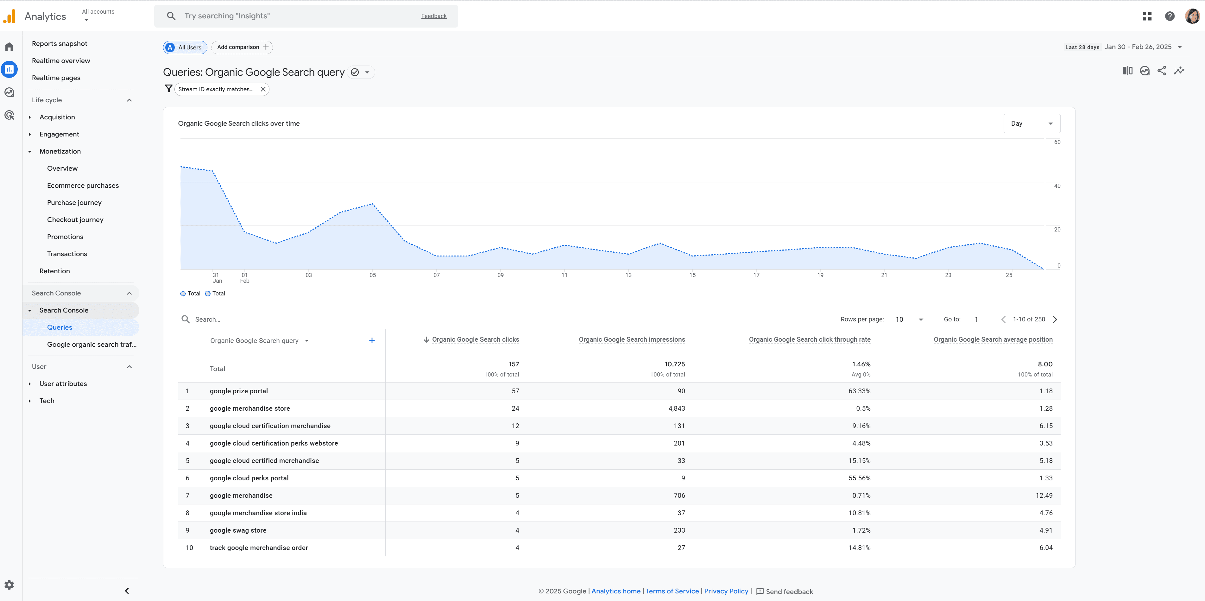
Task: Expand the Engagement menu
Action: (x=30, y=134)
